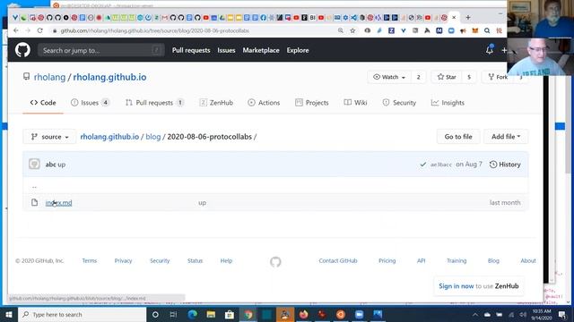Viewport: 574px width, 322px height.
Task: Bookmark page with the star icon
Action: [x=352, y=30]
